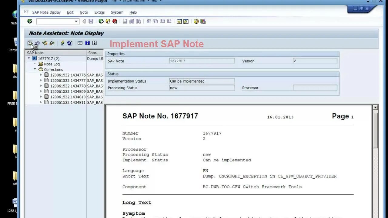Open the Edit menu
Screen dimensions: 388x218
tap(70, 12)
